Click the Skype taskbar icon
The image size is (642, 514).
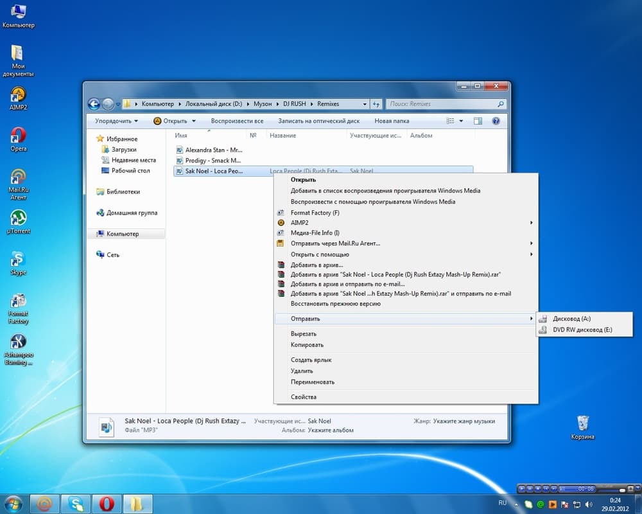[76, 504]
